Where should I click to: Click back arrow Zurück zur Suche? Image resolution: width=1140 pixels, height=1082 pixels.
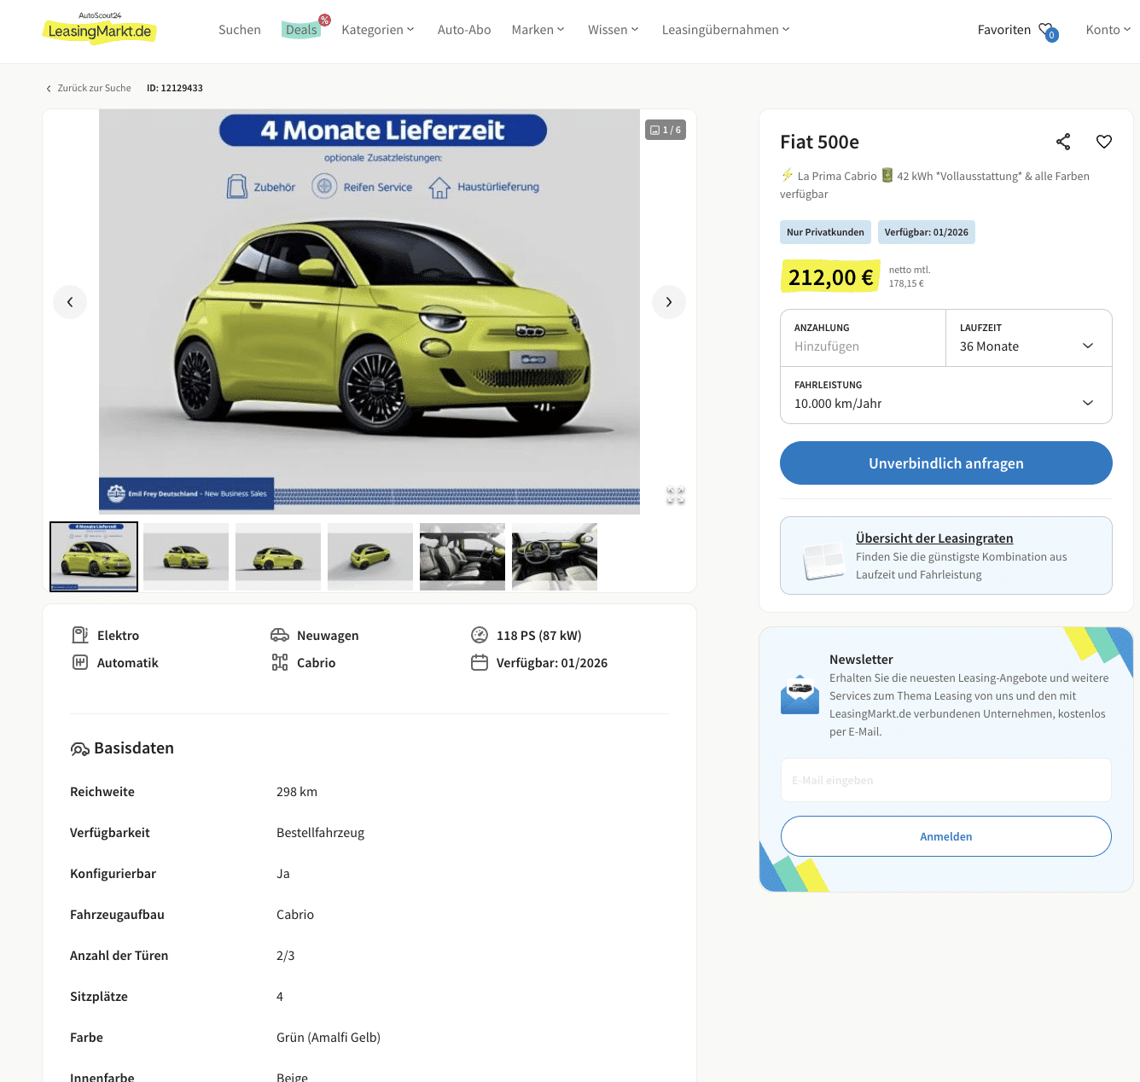pyautogui.click(x=49, y=89)
